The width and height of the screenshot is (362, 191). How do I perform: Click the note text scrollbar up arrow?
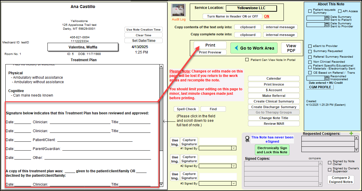point(161,67)
